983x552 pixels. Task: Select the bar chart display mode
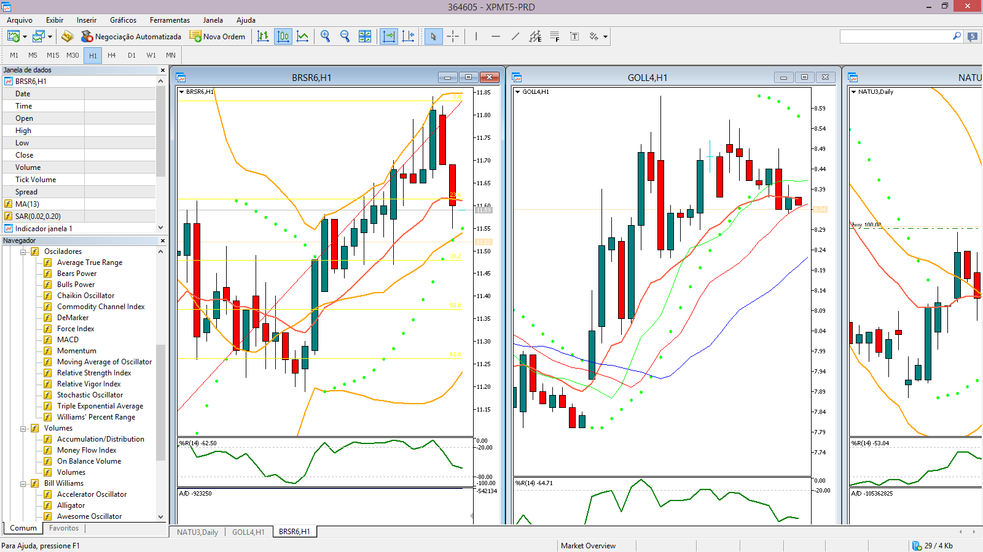(x=263, y=36)
